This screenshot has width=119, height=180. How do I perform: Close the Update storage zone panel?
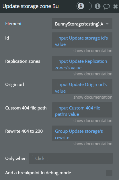(x=115, y=6)
